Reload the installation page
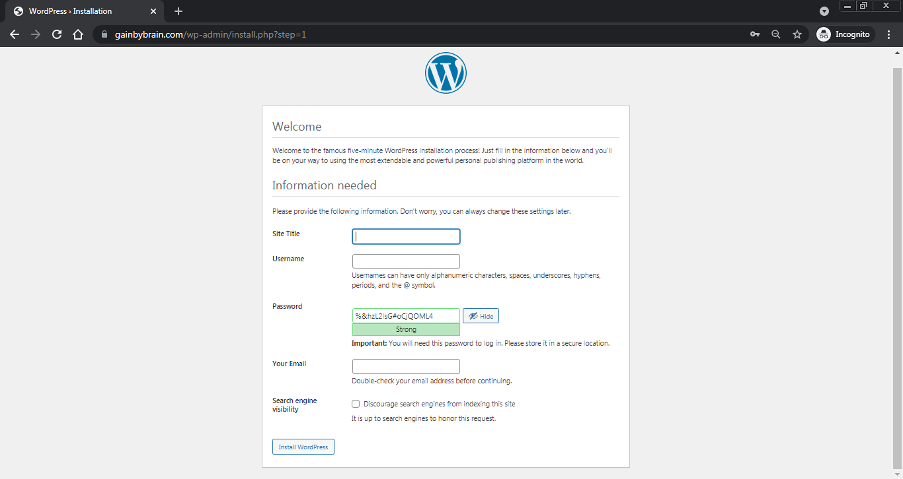The image size is (903, 479). pyautogui.click(x=57, y=34)
